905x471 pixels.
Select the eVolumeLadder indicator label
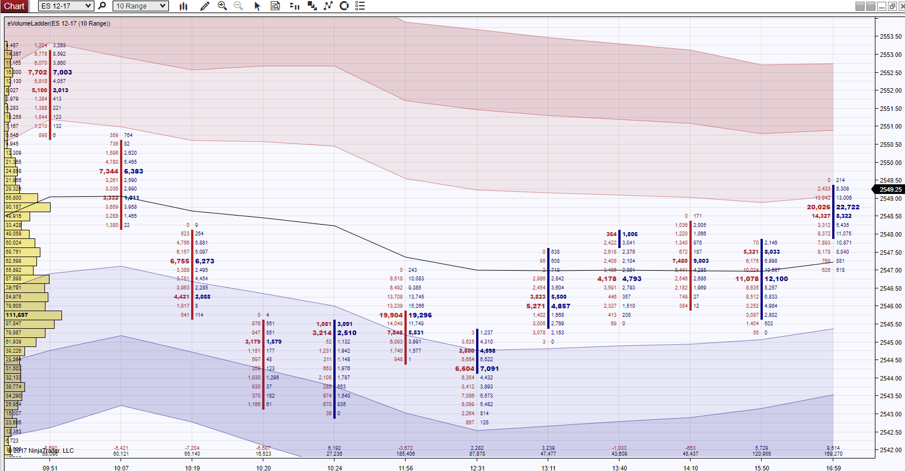click(x=59, y=23)
